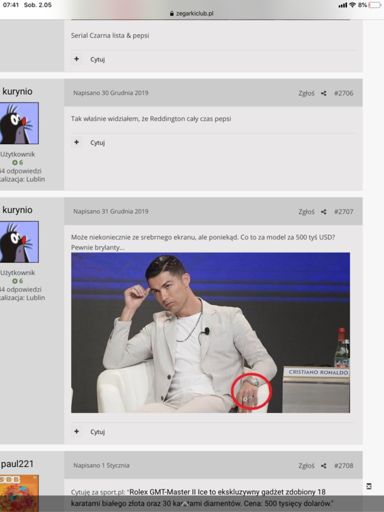Click reputation badge on kurynio post #2707

pos(18,281)
